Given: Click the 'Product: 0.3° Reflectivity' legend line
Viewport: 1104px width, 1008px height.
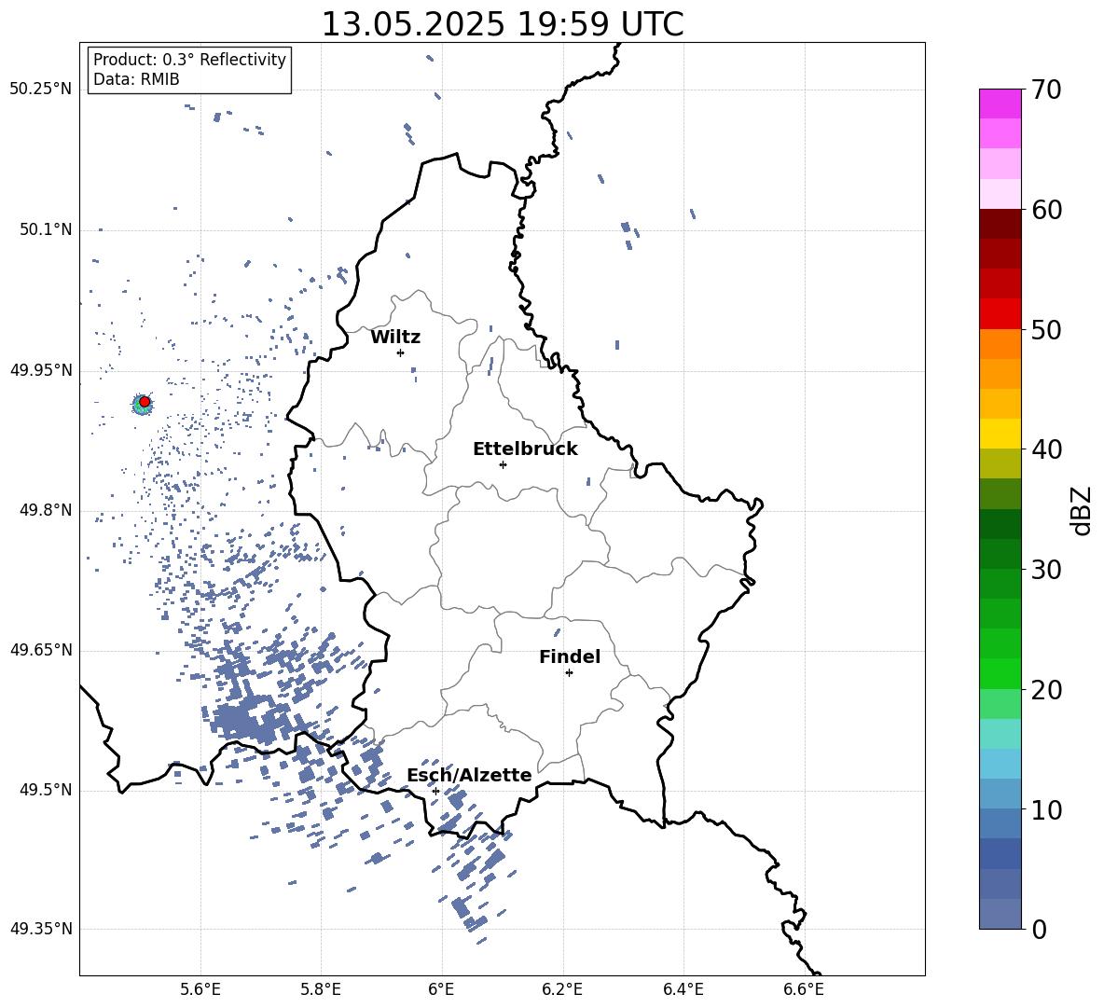Looking at the screenshot, I should pos(189,59).
